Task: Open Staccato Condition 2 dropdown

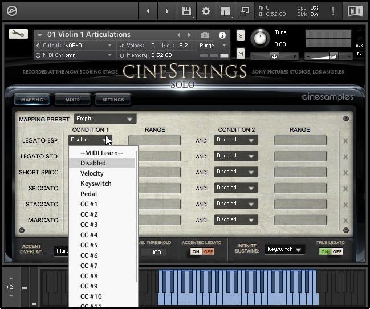Action: tap(236, 204)
